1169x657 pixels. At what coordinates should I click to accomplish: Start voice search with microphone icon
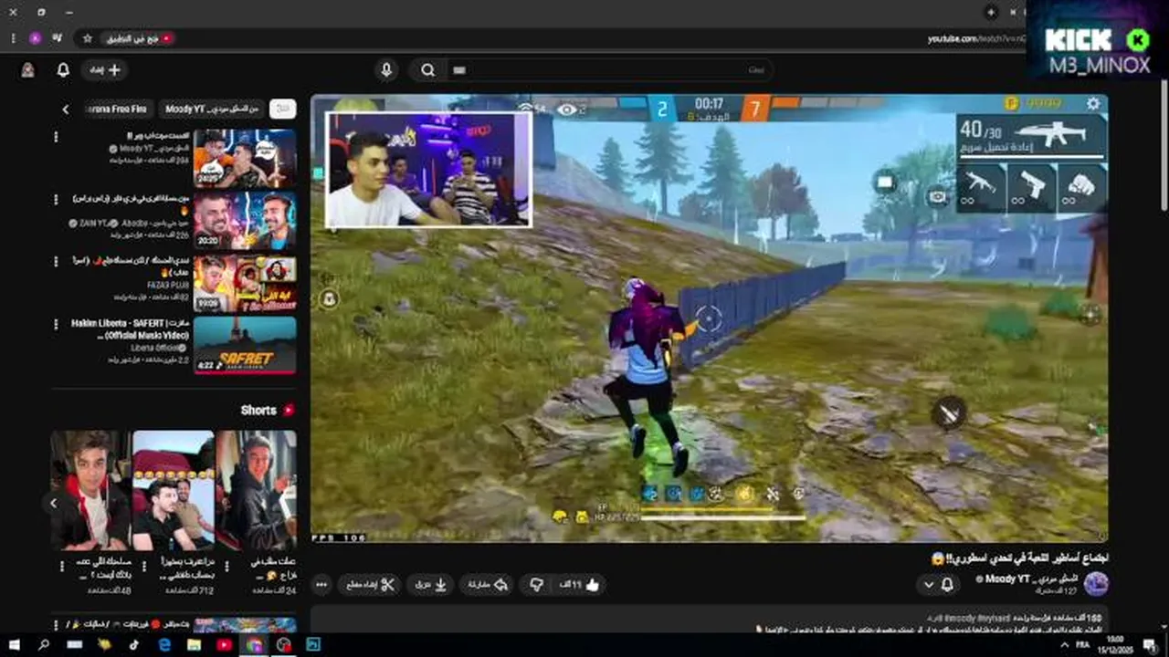(387, 70)
